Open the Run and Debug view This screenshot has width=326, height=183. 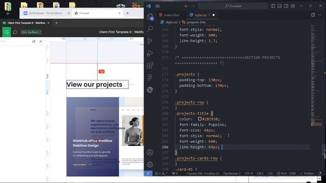click(150, 53)
